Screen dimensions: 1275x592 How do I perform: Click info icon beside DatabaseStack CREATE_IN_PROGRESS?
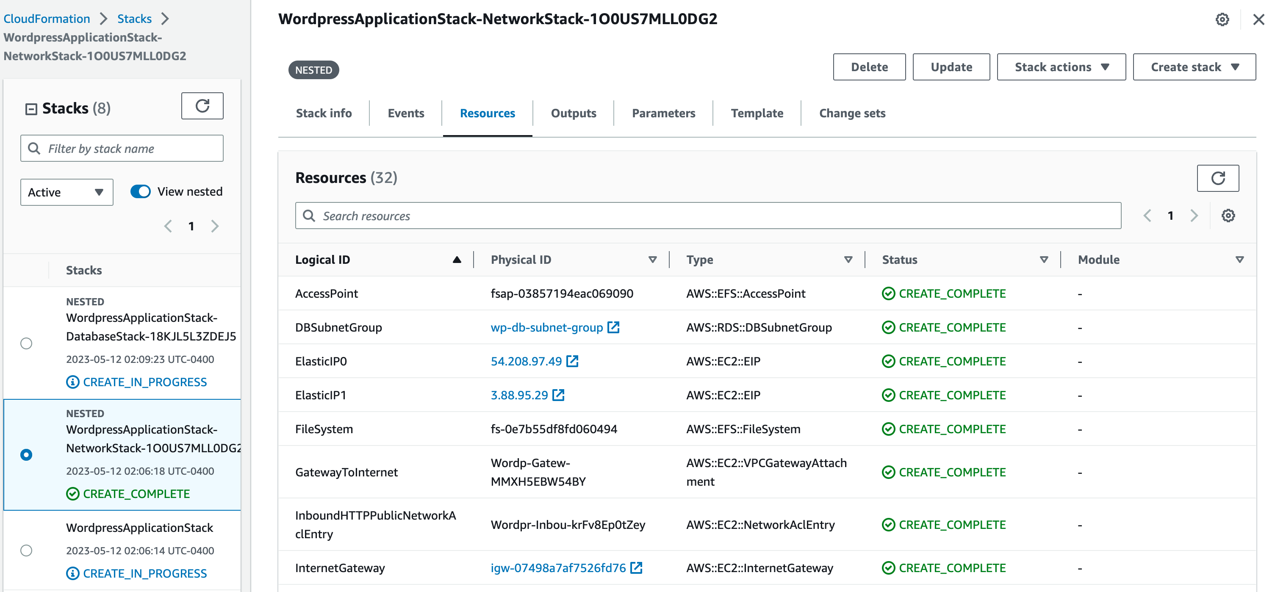click(x=73, y=382)
